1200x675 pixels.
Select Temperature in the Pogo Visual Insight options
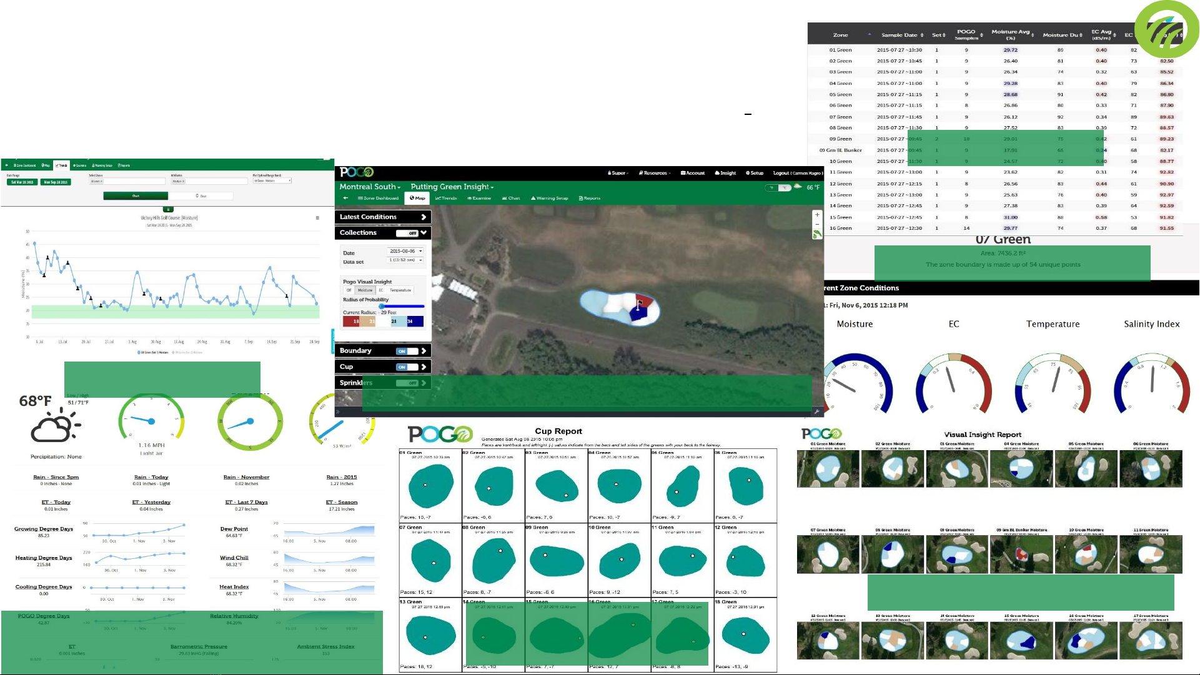(400, 290)
